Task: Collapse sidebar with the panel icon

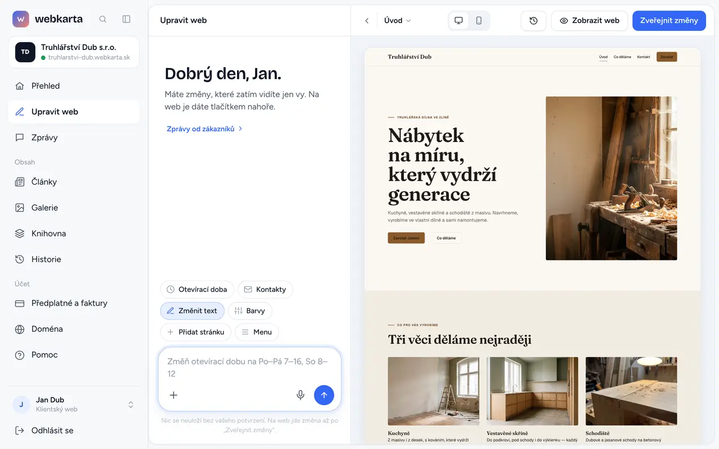Action: click(126, 19)
